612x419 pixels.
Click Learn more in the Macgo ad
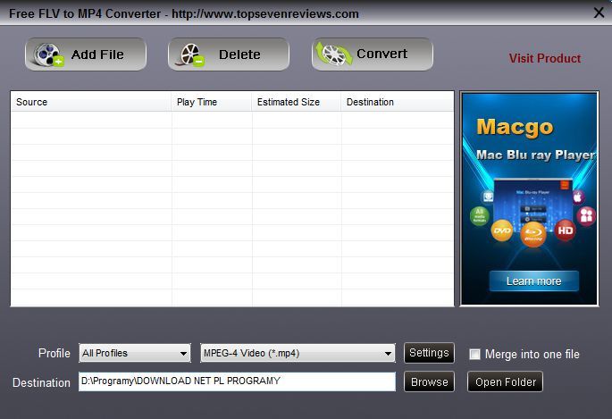click(x=533, y=281)
